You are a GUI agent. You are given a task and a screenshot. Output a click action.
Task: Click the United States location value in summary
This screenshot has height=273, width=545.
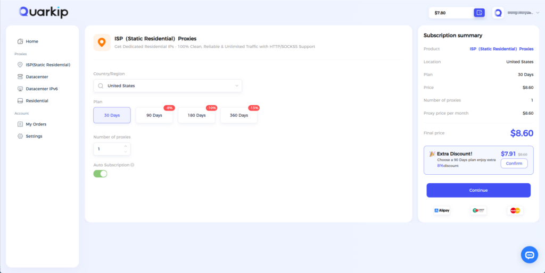[x=520, y=62]
